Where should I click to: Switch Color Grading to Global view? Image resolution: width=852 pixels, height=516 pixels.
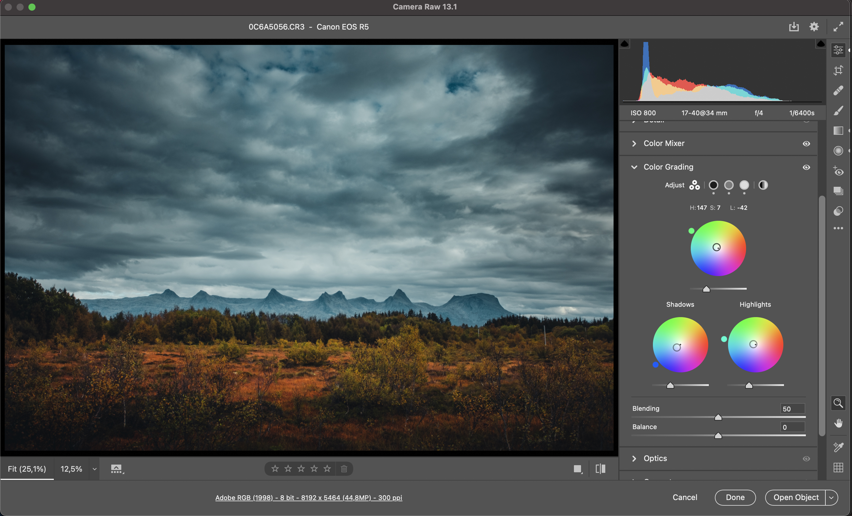pos(763,185)
